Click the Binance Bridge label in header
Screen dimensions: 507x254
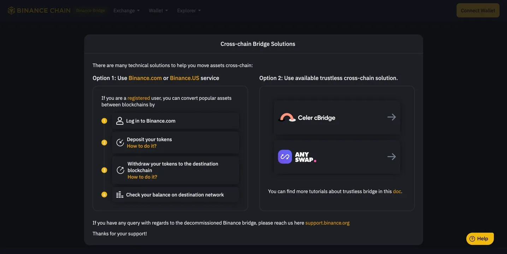(90, 10)
